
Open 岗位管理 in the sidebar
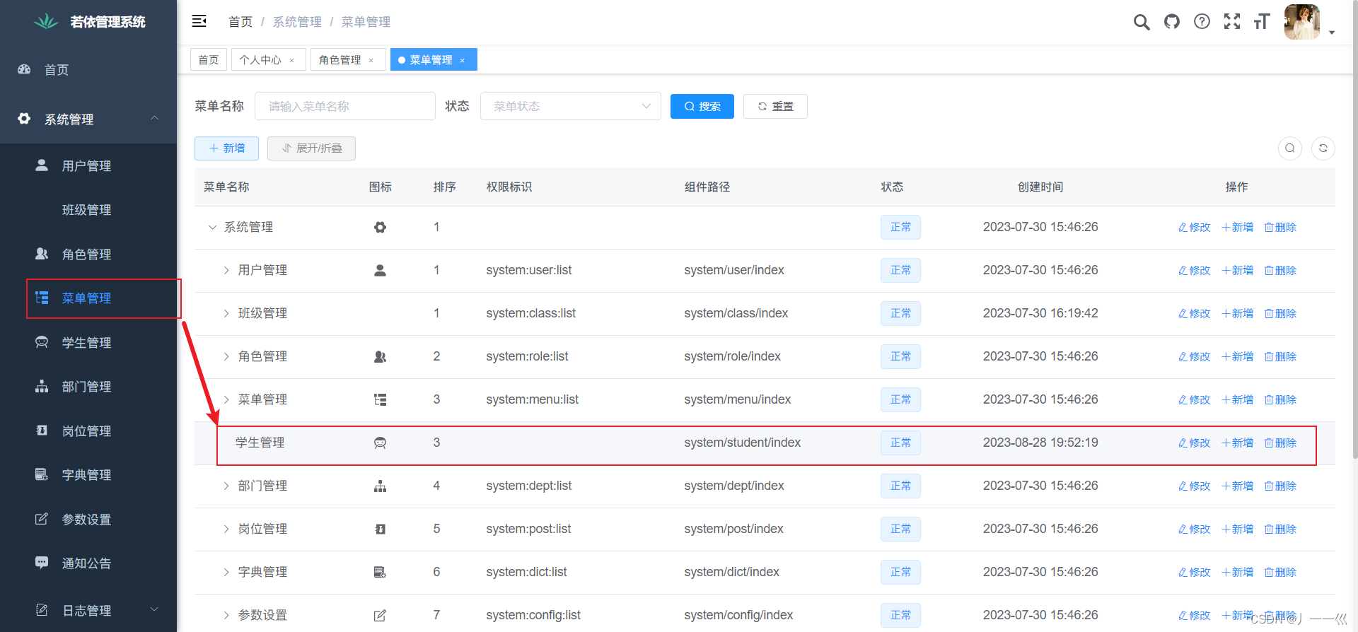[88, 431]
